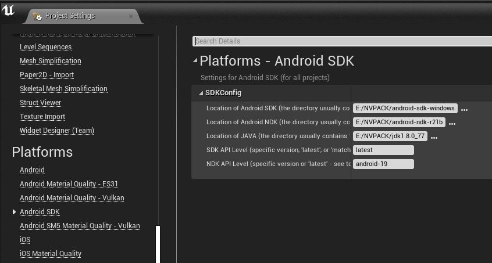Click the arrow beside Android SDK
This screenshot has width=492, height=263.
14,212
